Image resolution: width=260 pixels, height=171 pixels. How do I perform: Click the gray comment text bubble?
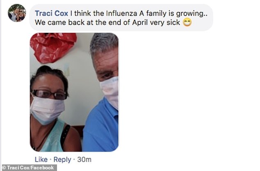[x=121, y=18]
